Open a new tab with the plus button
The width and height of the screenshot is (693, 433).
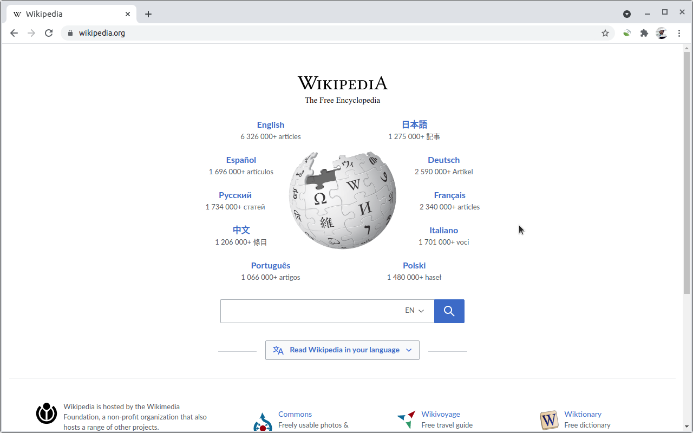pyautogui.click(x=148, y=14)
